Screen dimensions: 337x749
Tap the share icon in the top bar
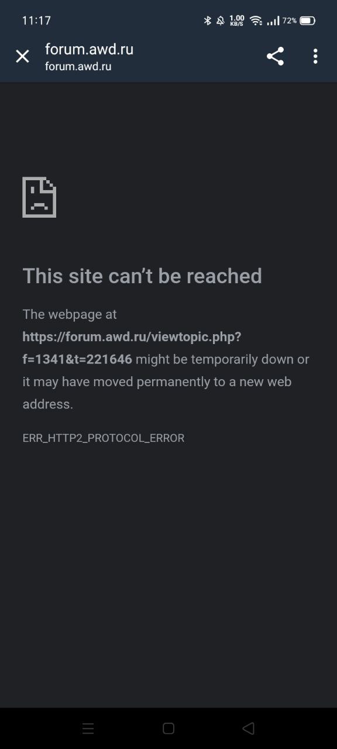[275, 56]
